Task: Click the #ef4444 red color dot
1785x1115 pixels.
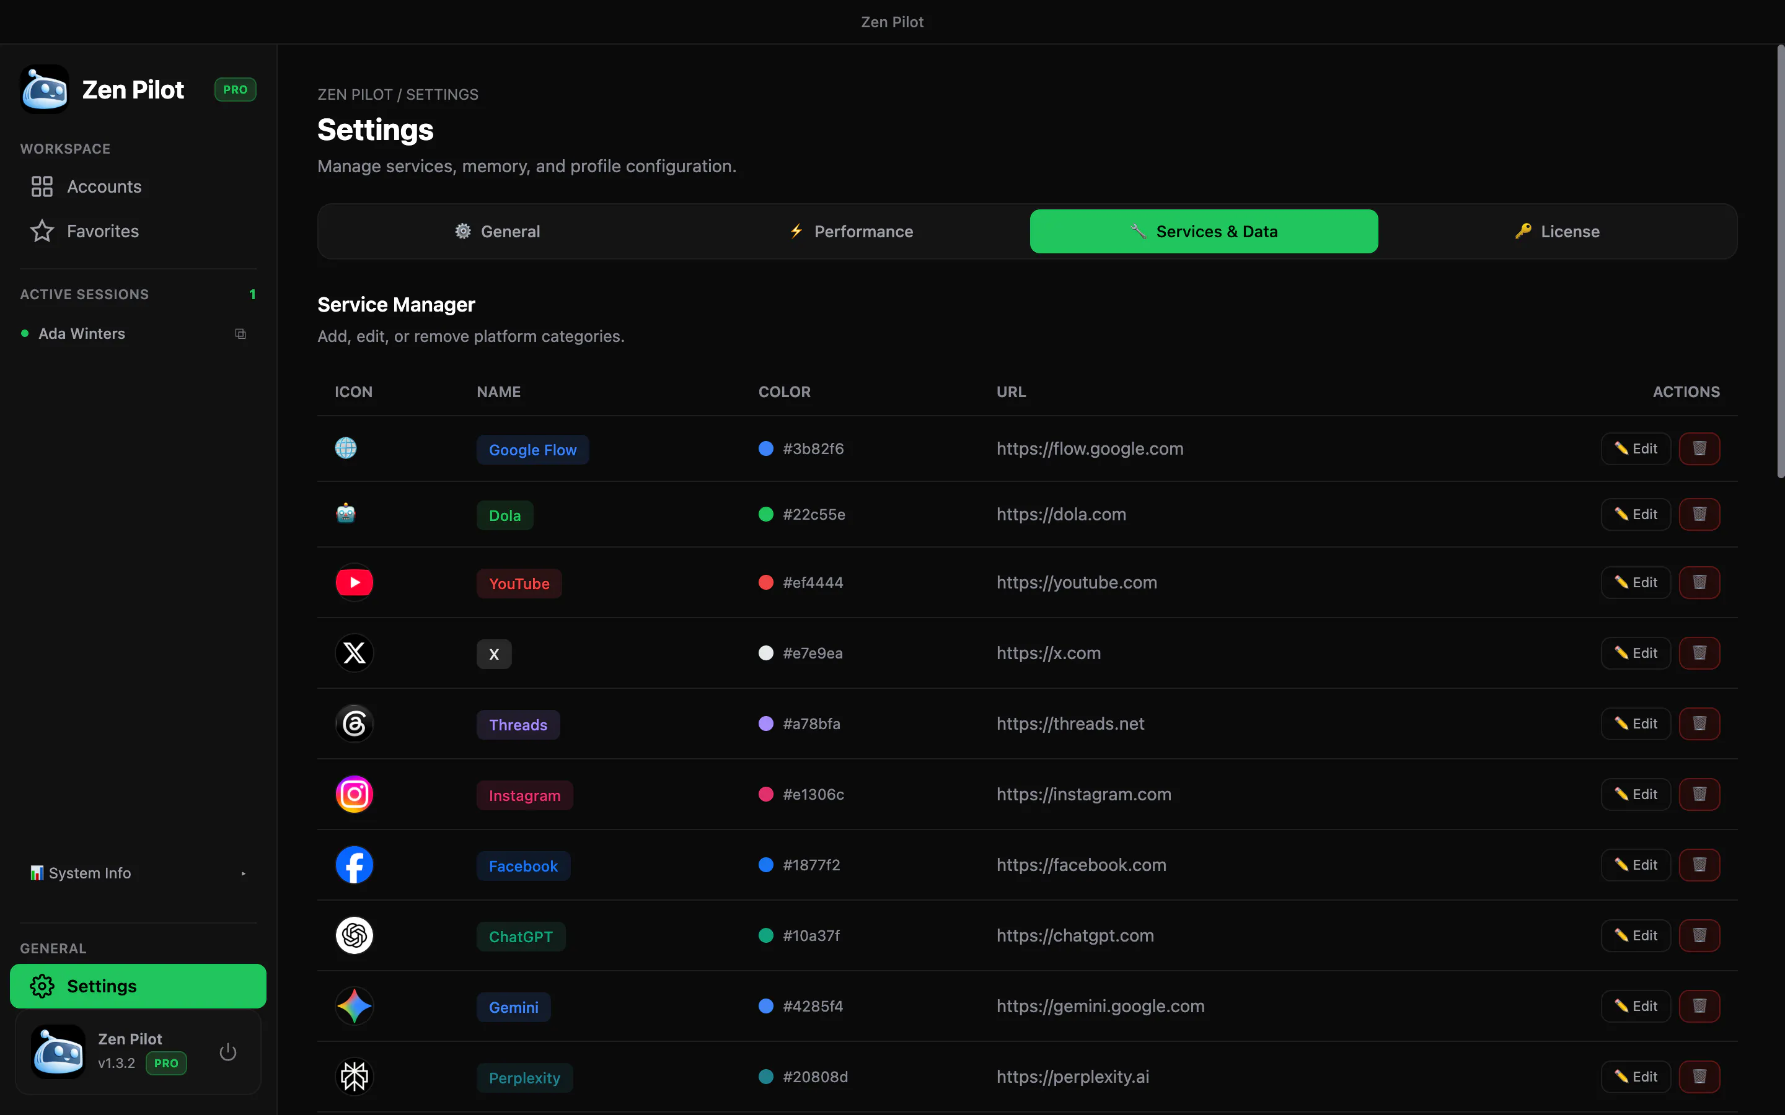Action: pyautogui.click(x=765, y=582)
